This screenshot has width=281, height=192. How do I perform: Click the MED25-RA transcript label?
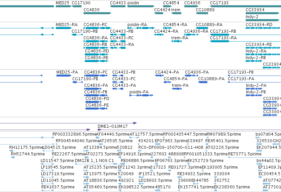pos(66,25)
